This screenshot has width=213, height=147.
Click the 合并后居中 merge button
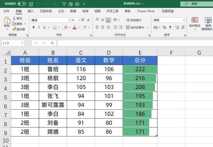[135, 28]
